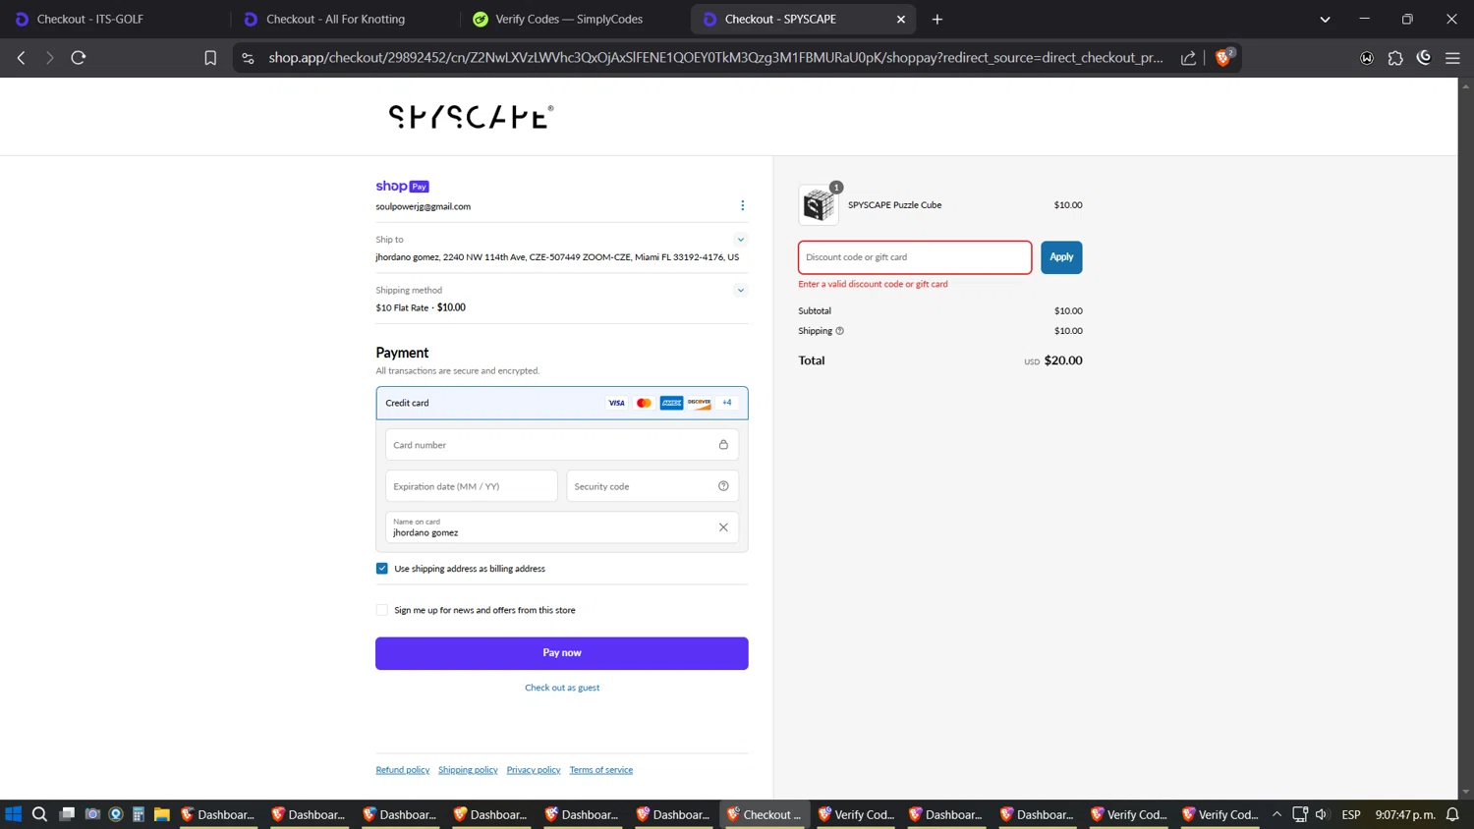Click the Pay now button
Image resolution: width=1474 pixels, height=829 pixels.
pyautogui.click(x=562, y=653)
